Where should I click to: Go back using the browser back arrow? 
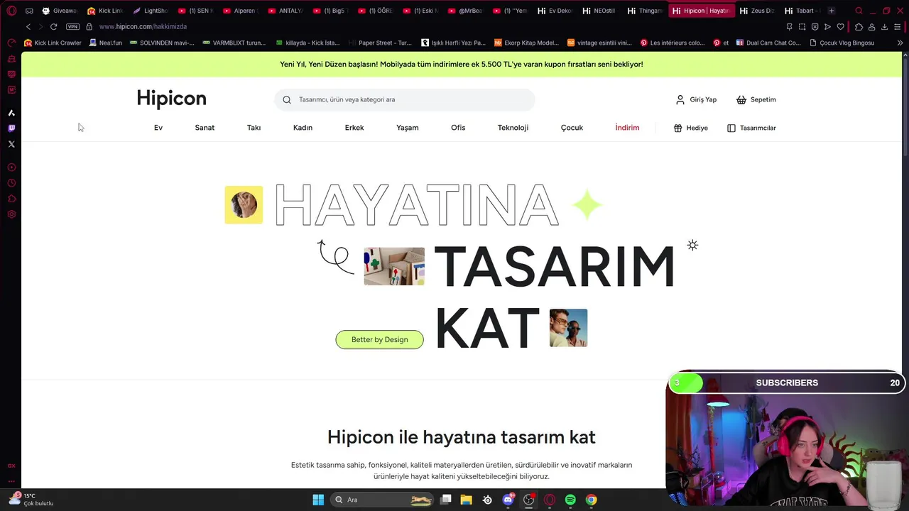point(28,26)
